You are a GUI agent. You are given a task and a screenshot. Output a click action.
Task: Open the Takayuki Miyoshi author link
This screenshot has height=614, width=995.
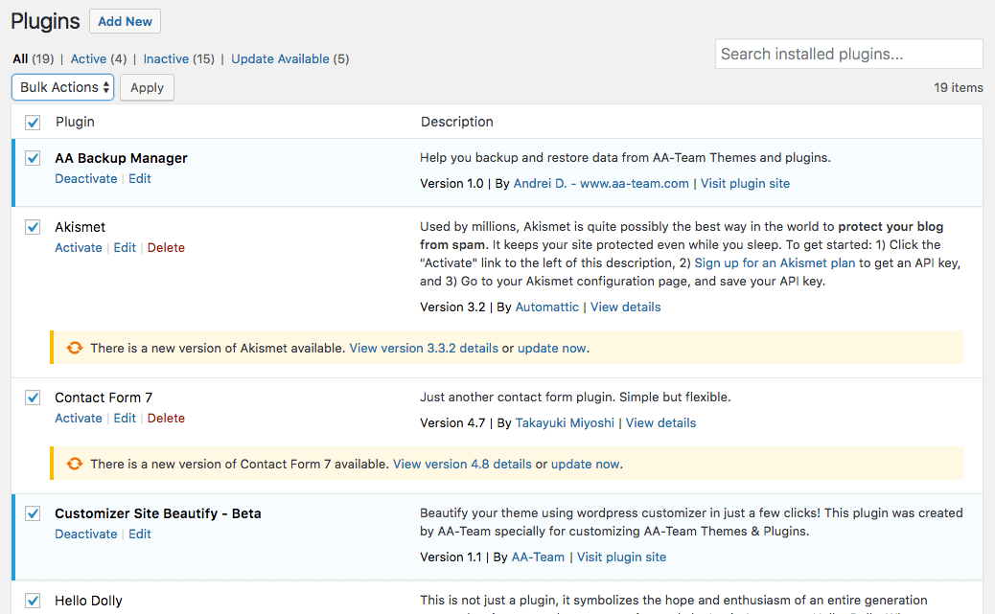click(565, 423)
